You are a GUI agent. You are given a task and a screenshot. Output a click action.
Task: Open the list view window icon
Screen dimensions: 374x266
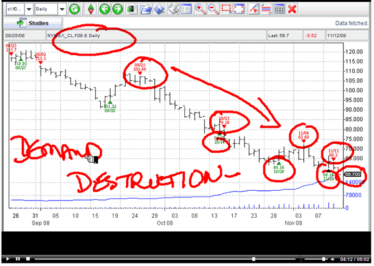coord(186,9)
